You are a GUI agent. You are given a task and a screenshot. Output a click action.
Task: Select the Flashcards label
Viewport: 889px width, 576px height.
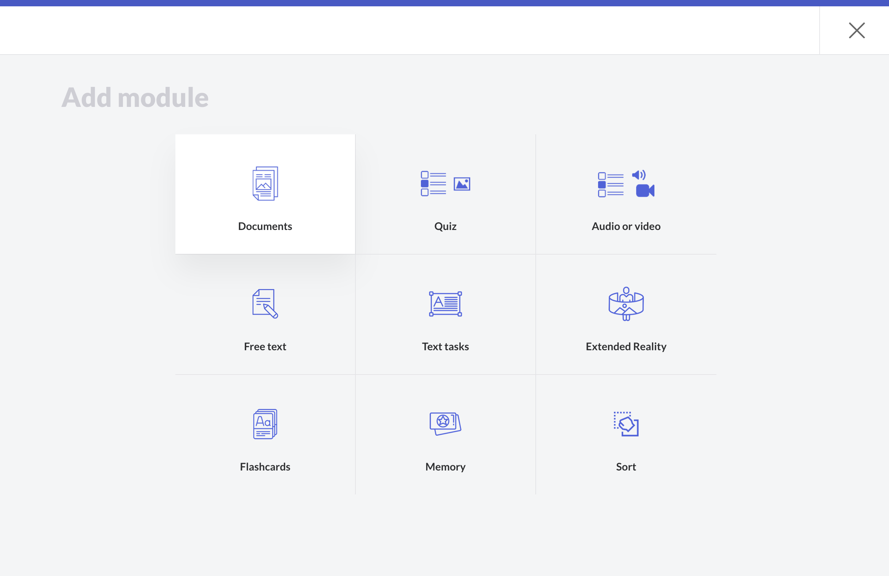[x=265, y=467]
